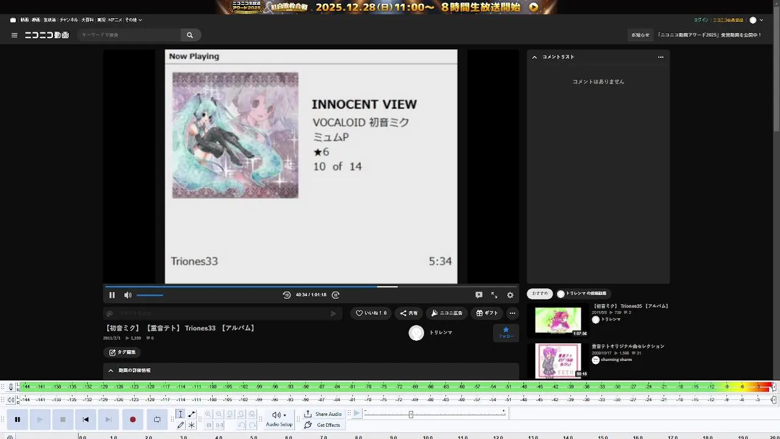Image resolution: width=780 pixels, height=439 pixels.
Task: Stop recording with the Audacity Stop button
Action: point(63,419)
